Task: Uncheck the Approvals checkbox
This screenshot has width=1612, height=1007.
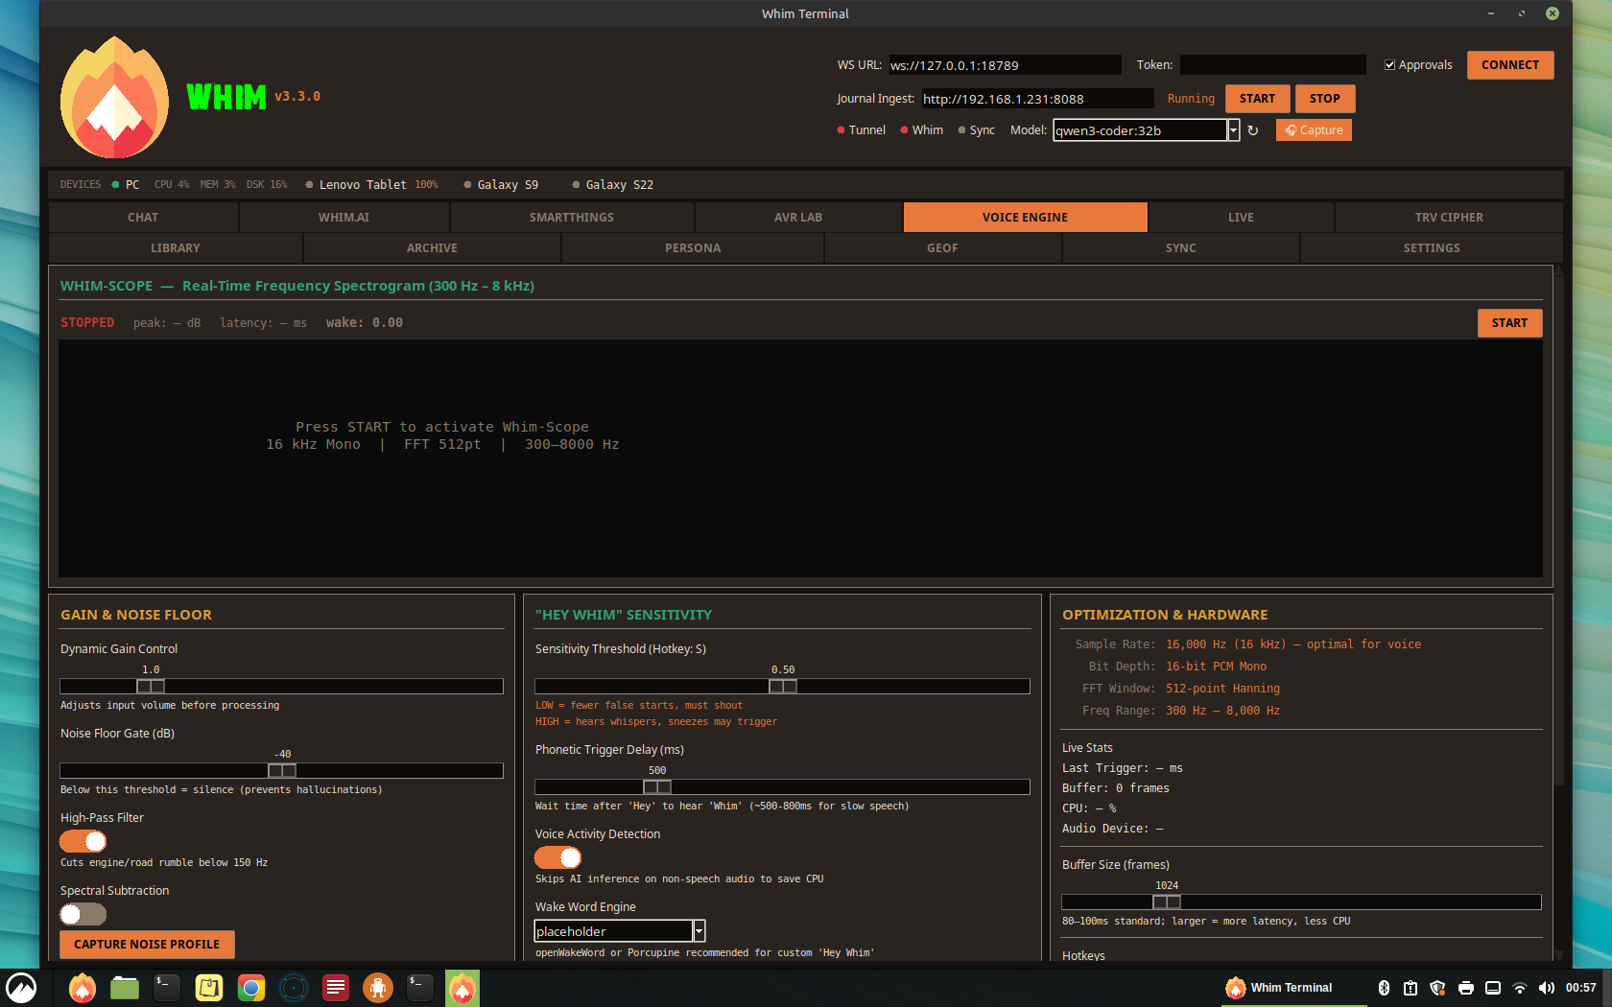Action: 1390,64
